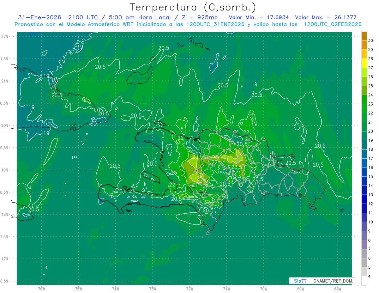Click the "72W" longitude axis label

[x=189, y=289]
